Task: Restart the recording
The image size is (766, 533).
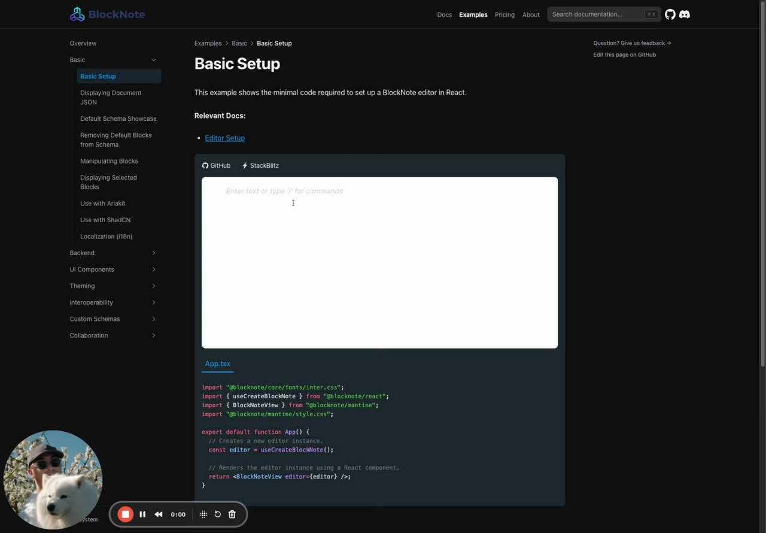Action: 218,514
